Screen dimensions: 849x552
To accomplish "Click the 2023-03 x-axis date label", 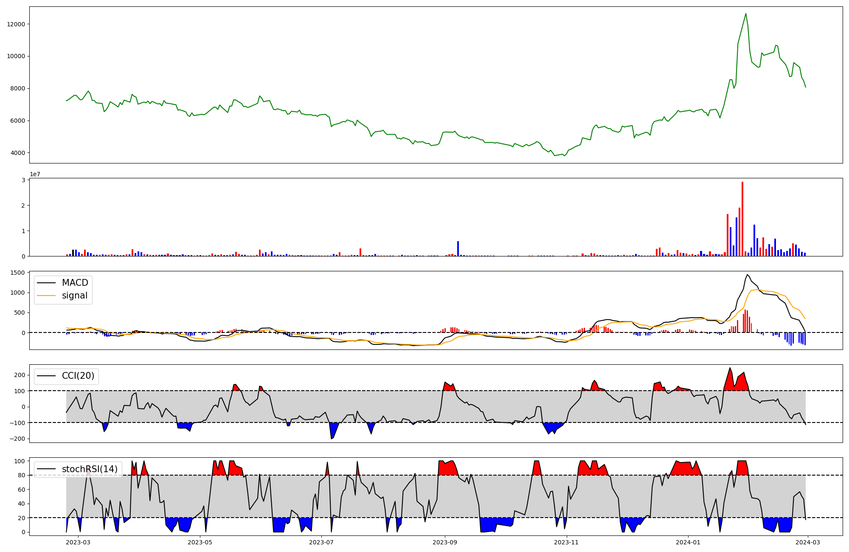I will [x=78, y=542].
